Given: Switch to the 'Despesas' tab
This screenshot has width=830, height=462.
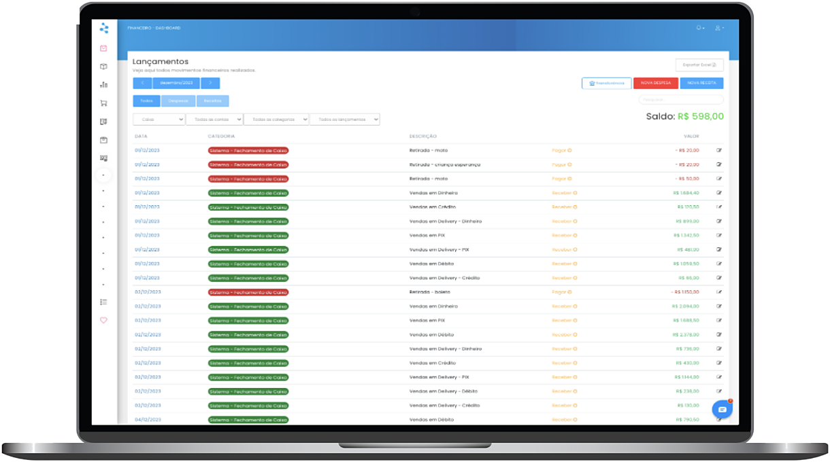Looking at the screenshot, I should pos(178,101).
